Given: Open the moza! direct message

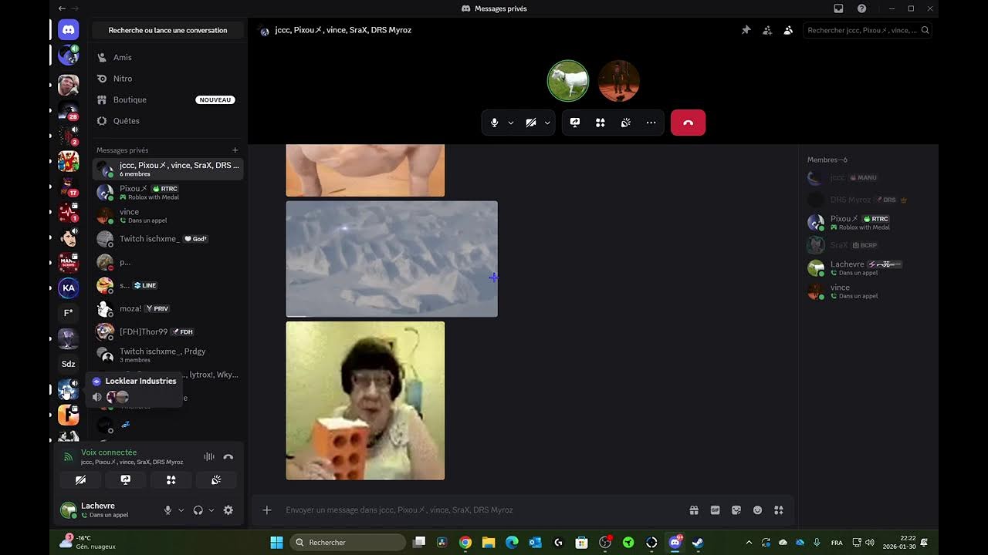Looking at the screenshot, I should (167, 308).
